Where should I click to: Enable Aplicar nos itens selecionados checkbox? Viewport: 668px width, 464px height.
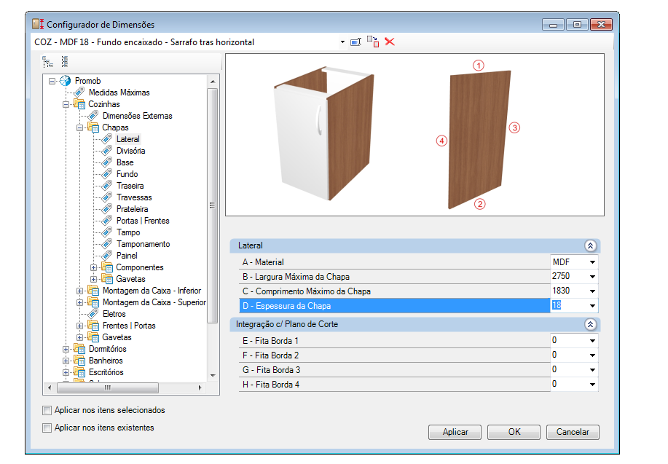47,410
